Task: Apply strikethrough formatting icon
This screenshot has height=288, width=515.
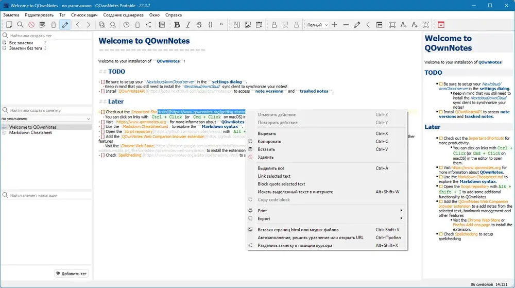Action: click(199, 25)
